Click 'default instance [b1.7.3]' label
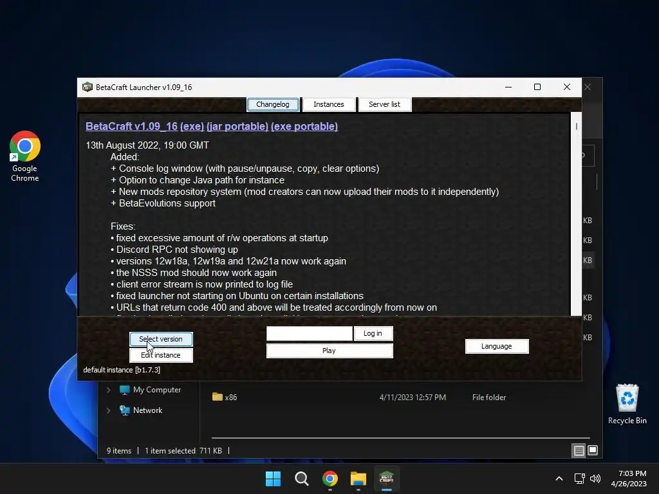 pos(122,370)
